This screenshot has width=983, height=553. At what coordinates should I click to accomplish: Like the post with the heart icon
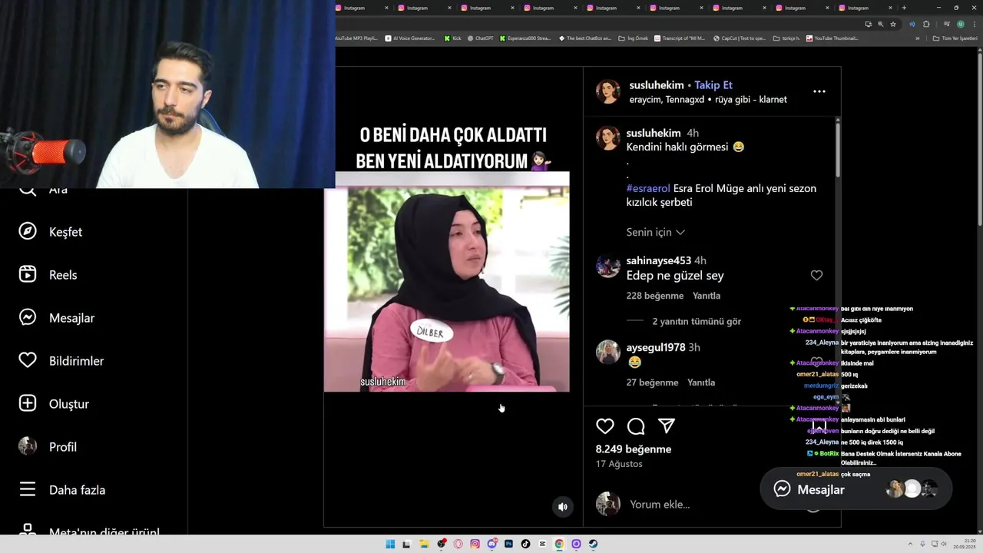point(605,426)
